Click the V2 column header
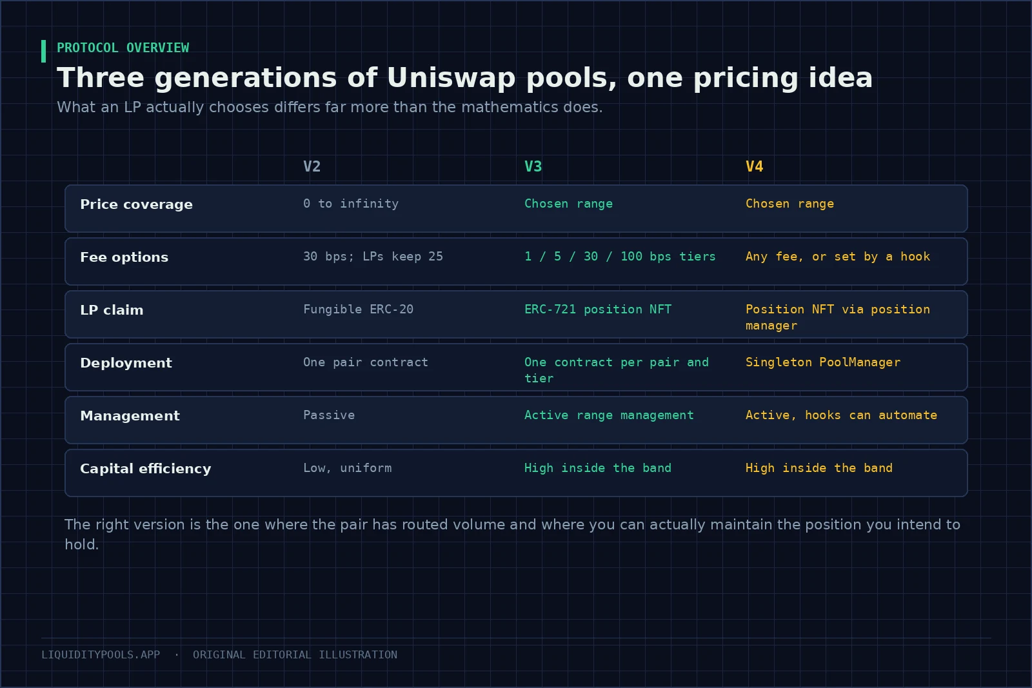 coord(312,166)
